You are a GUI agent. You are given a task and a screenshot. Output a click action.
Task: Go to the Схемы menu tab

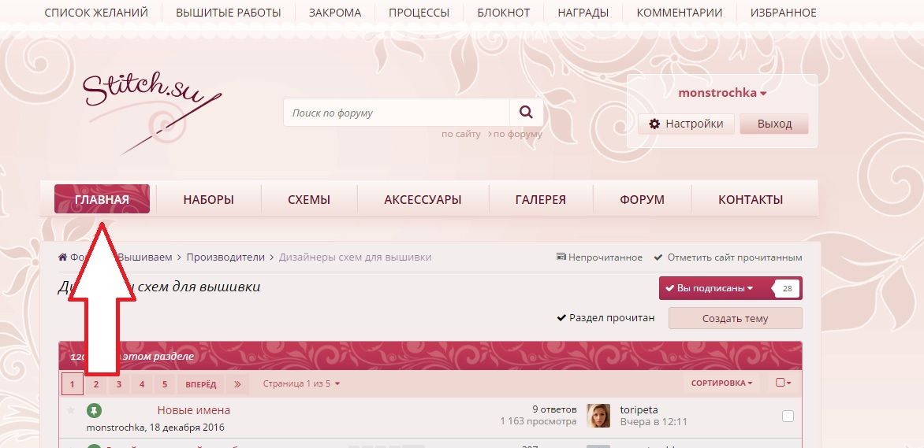(309, 200)
